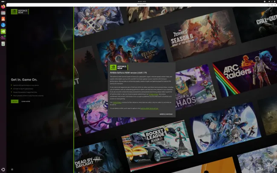Open Firefox from the Ubuntu dock
The width and height of the screenshot is (277, 173).
pos(3,7)
